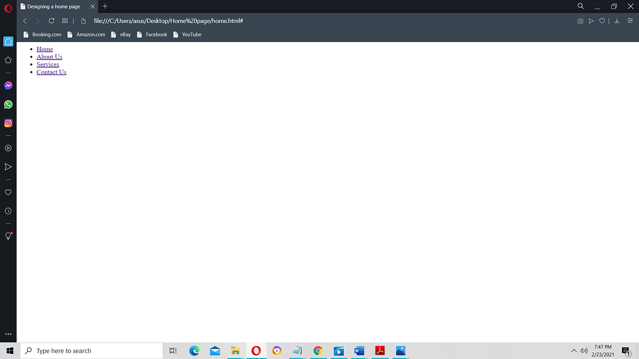This screenshot has width=639, height=359.
Task: Open the downloads toolbar icon
Action: point(617,21)
